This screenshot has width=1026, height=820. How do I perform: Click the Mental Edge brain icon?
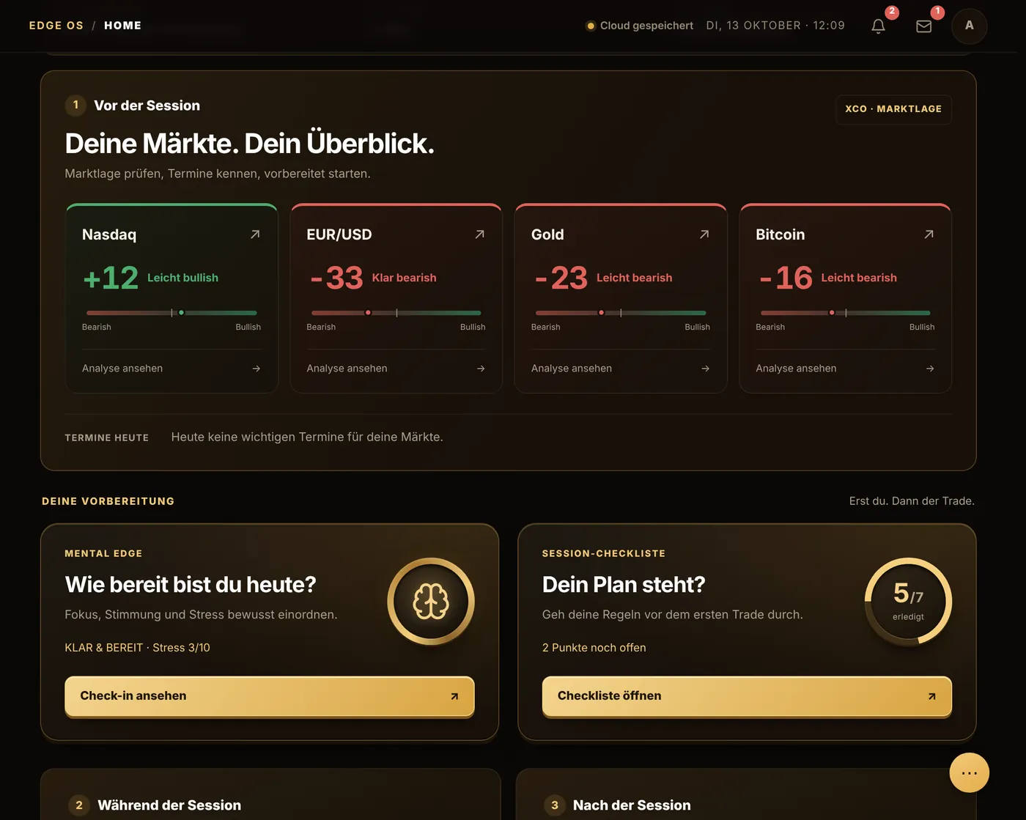pos(431,602)
